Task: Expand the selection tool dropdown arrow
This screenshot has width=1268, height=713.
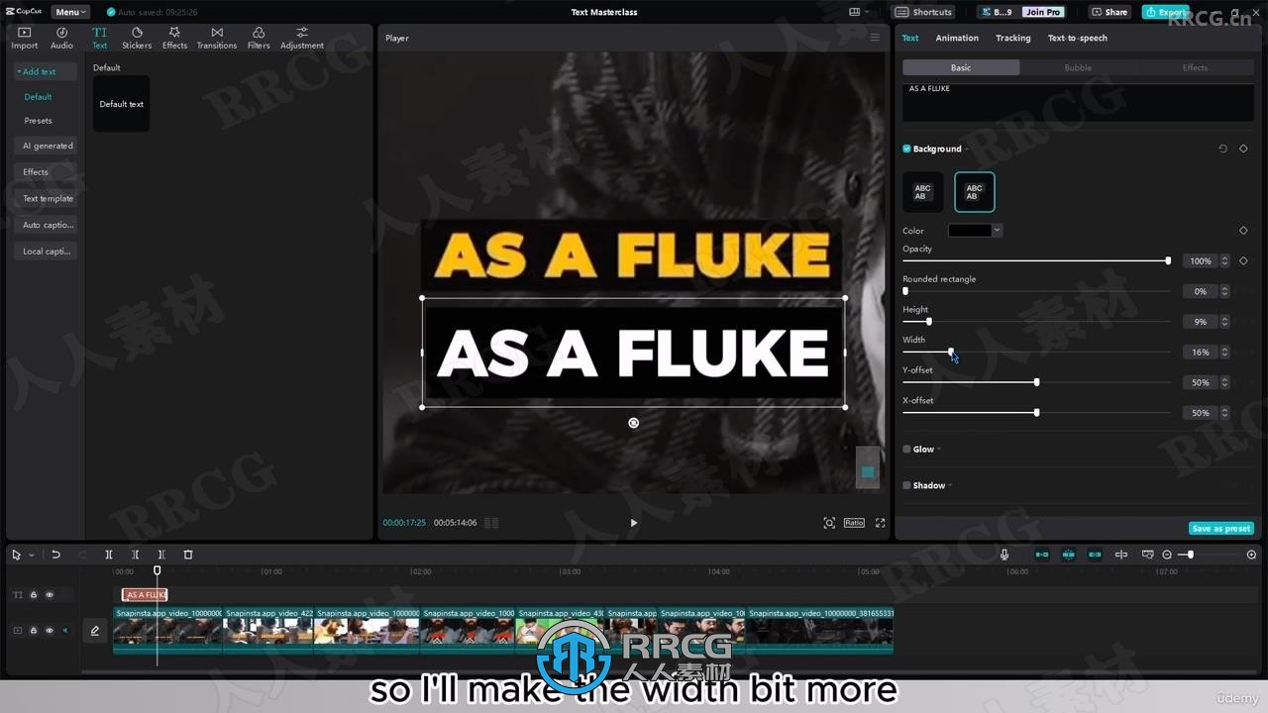Action: (x=31, y=556)
